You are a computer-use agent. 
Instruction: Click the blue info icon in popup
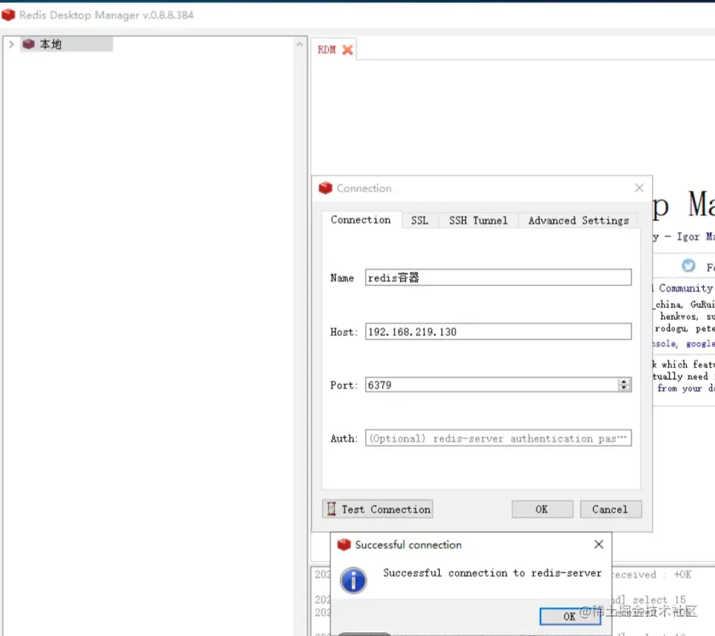pyautogui.click(x=353, y=581)
